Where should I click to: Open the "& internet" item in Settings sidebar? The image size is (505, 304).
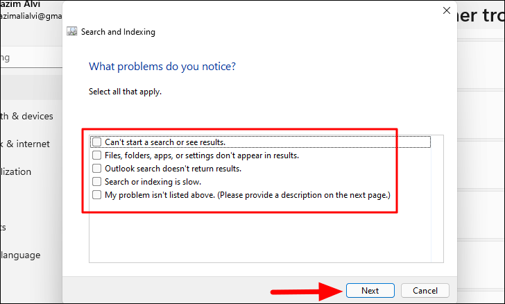pyautogui.click(x=25, y=144)
